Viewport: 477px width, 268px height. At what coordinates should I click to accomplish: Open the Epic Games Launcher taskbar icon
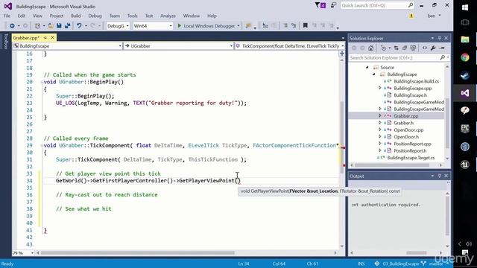click(465, 129)
